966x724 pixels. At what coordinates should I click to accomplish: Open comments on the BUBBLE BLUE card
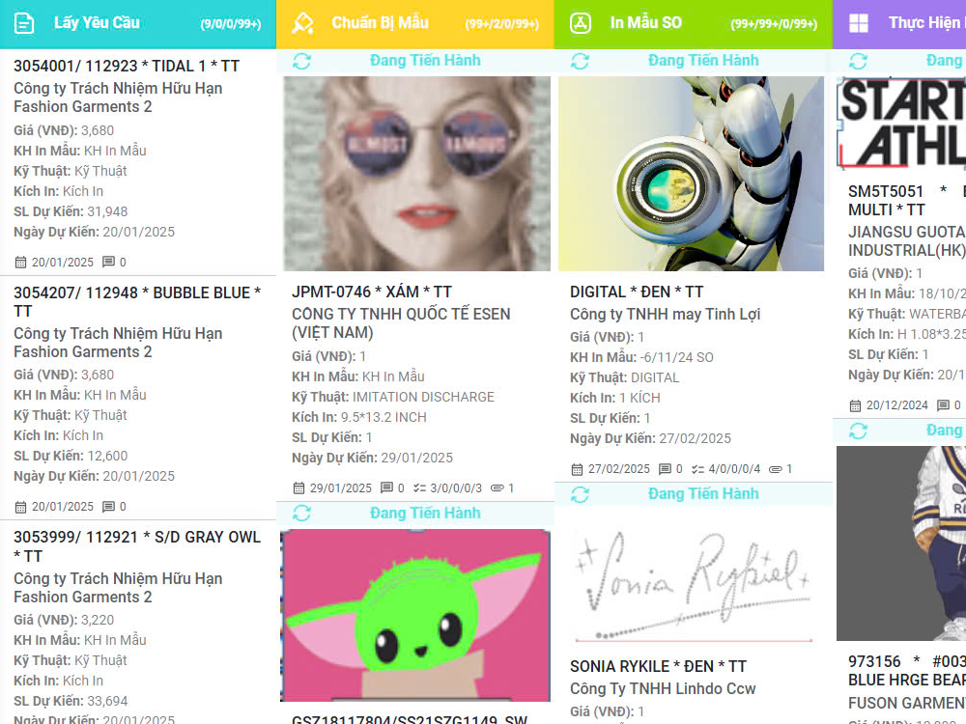coord(108,507)
